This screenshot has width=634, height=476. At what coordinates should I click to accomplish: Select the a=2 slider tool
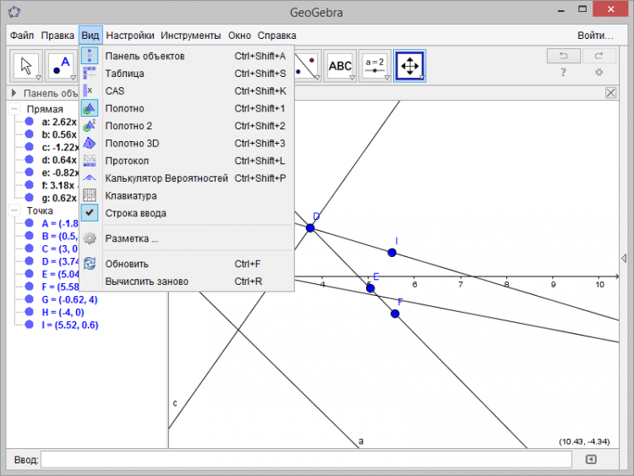(374, 65)
